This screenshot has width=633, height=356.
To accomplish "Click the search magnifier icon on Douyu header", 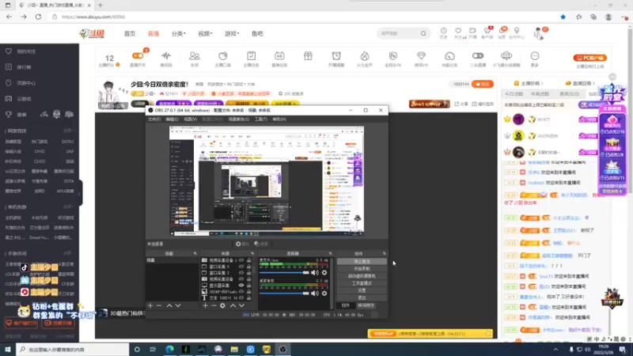I will point(423,33).
